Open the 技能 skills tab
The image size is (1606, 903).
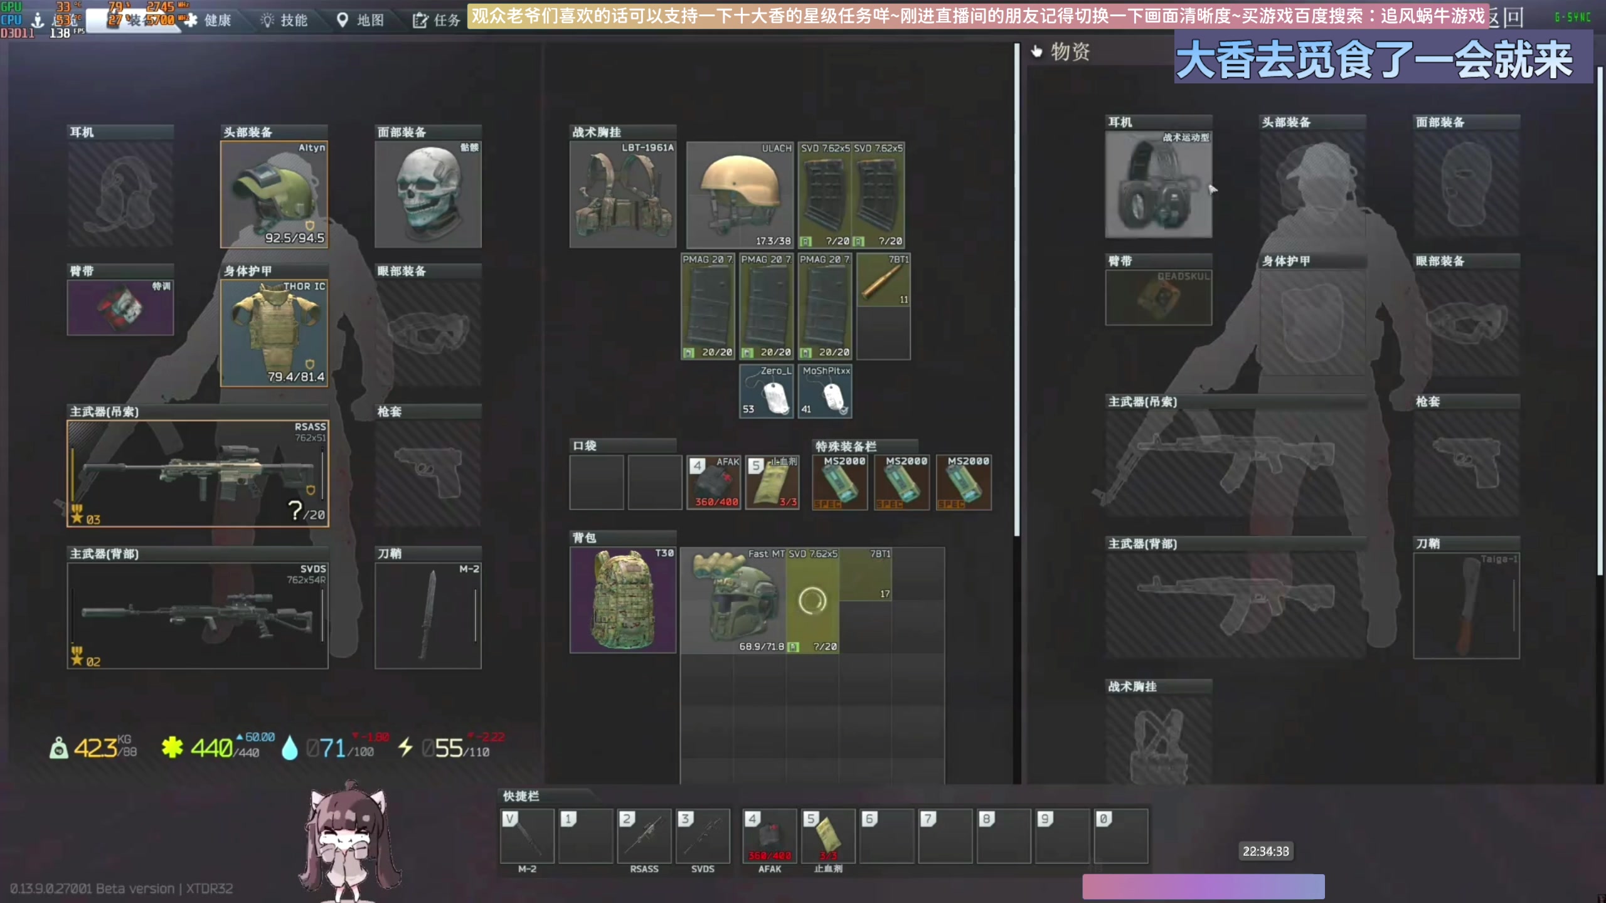[x=285, y=20]
